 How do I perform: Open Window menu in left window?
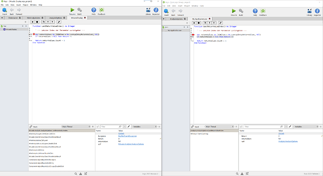(33, 5)
